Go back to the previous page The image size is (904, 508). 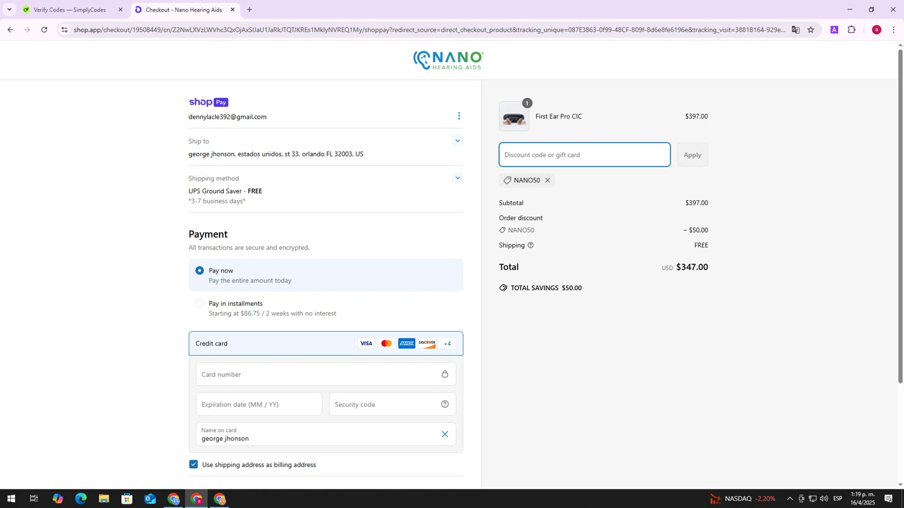coord(10,29)
